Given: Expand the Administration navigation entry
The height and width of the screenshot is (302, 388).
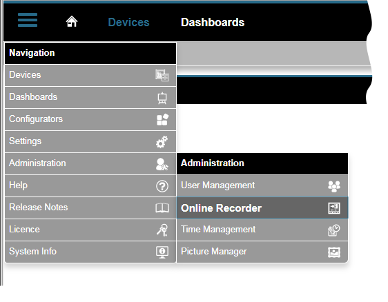Looking at the screenshot, I should [x=90, y=163].
